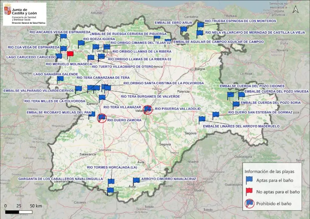
Task: Click the 'RIO TERA MILLES DE LA POLVOROSA' label
Action: 55,101
